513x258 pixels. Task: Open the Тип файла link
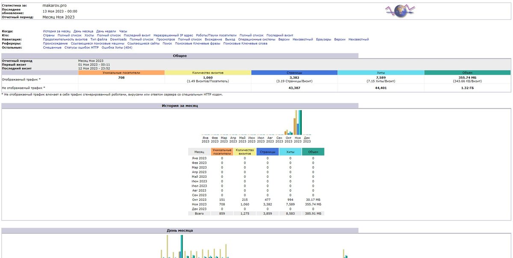pyautogui.click(x=99, y=39)
